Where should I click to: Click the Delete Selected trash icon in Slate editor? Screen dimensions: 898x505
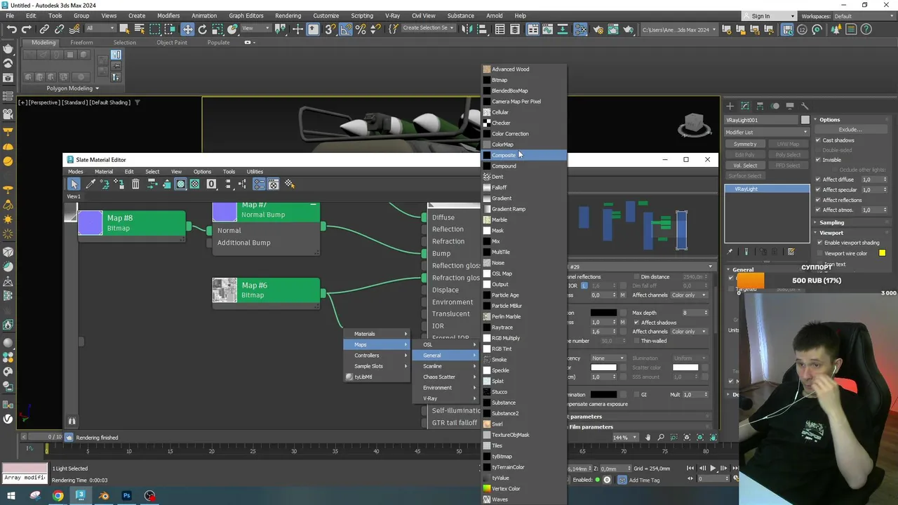point(135,184)
